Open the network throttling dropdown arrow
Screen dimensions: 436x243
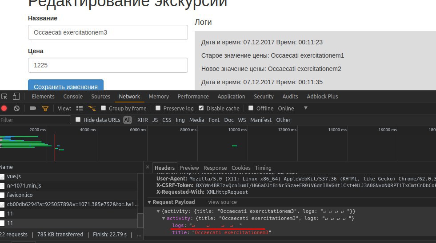pyautogui.click(x=306, y=108)
